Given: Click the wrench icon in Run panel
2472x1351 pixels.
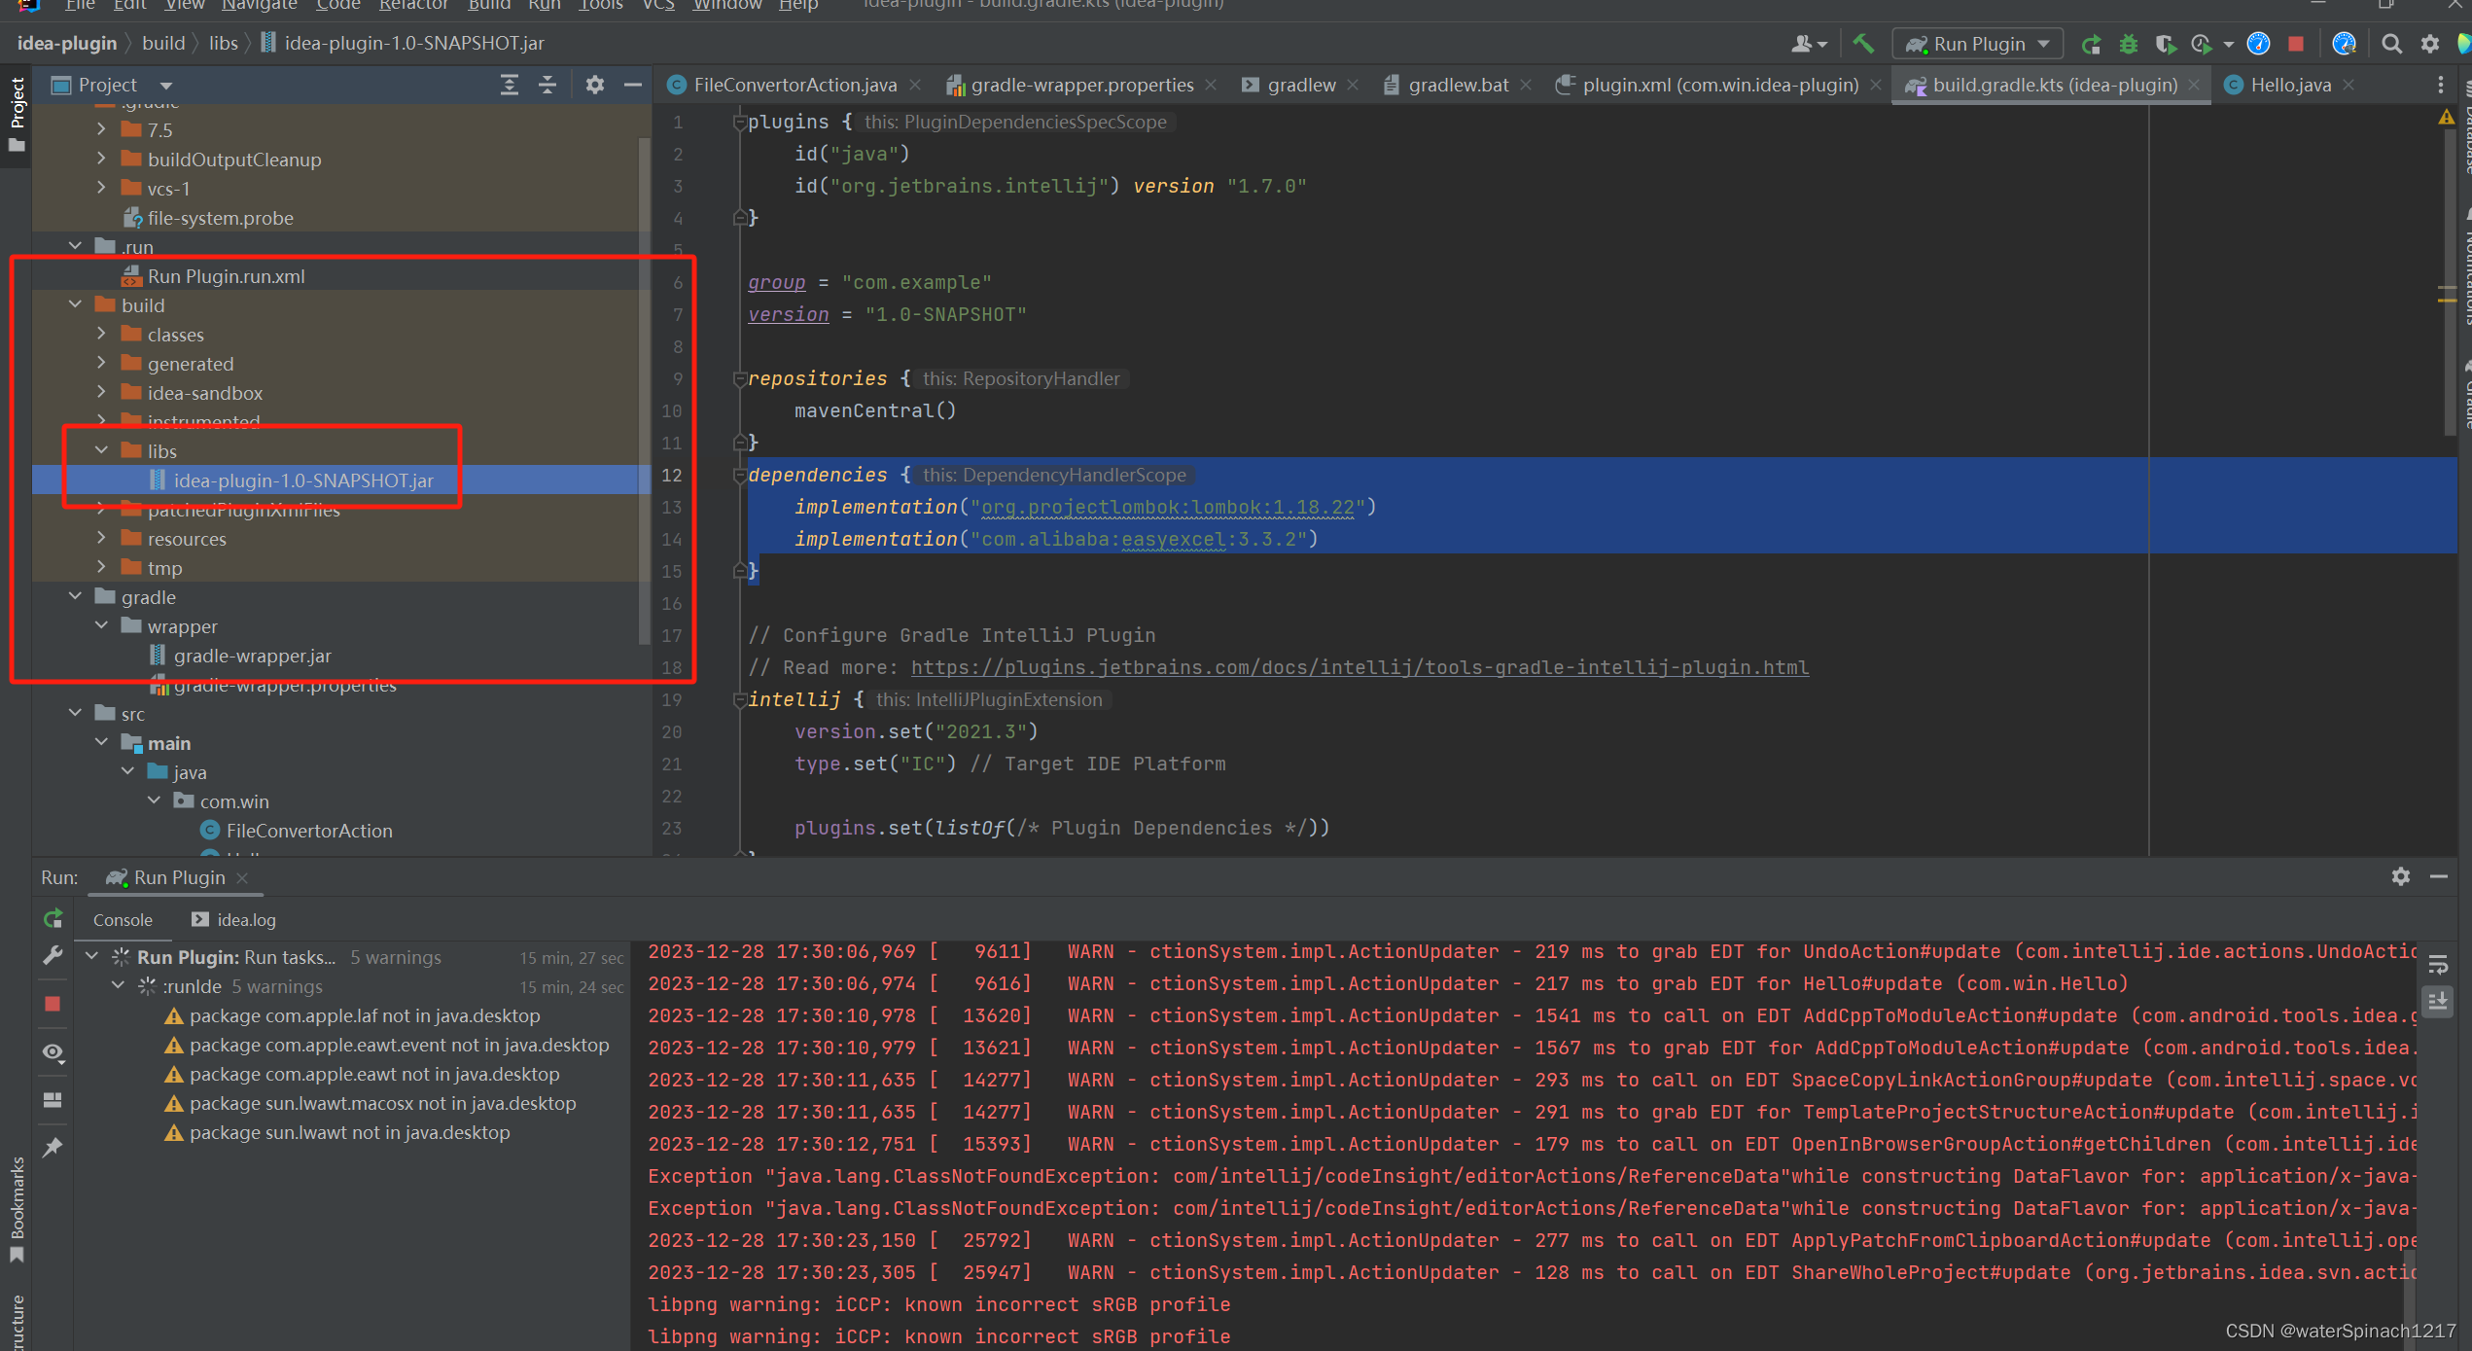Looking at the screenshot, I should point(53,956).
